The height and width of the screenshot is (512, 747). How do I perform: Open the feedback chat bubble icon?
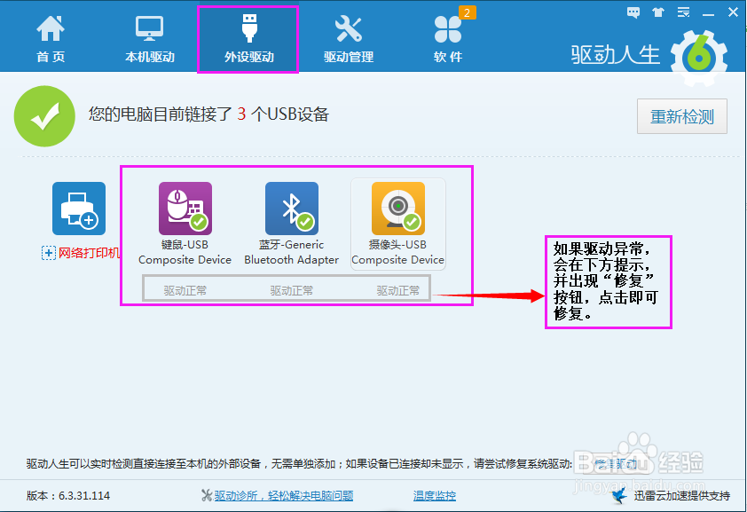click(x=633, y=12)
